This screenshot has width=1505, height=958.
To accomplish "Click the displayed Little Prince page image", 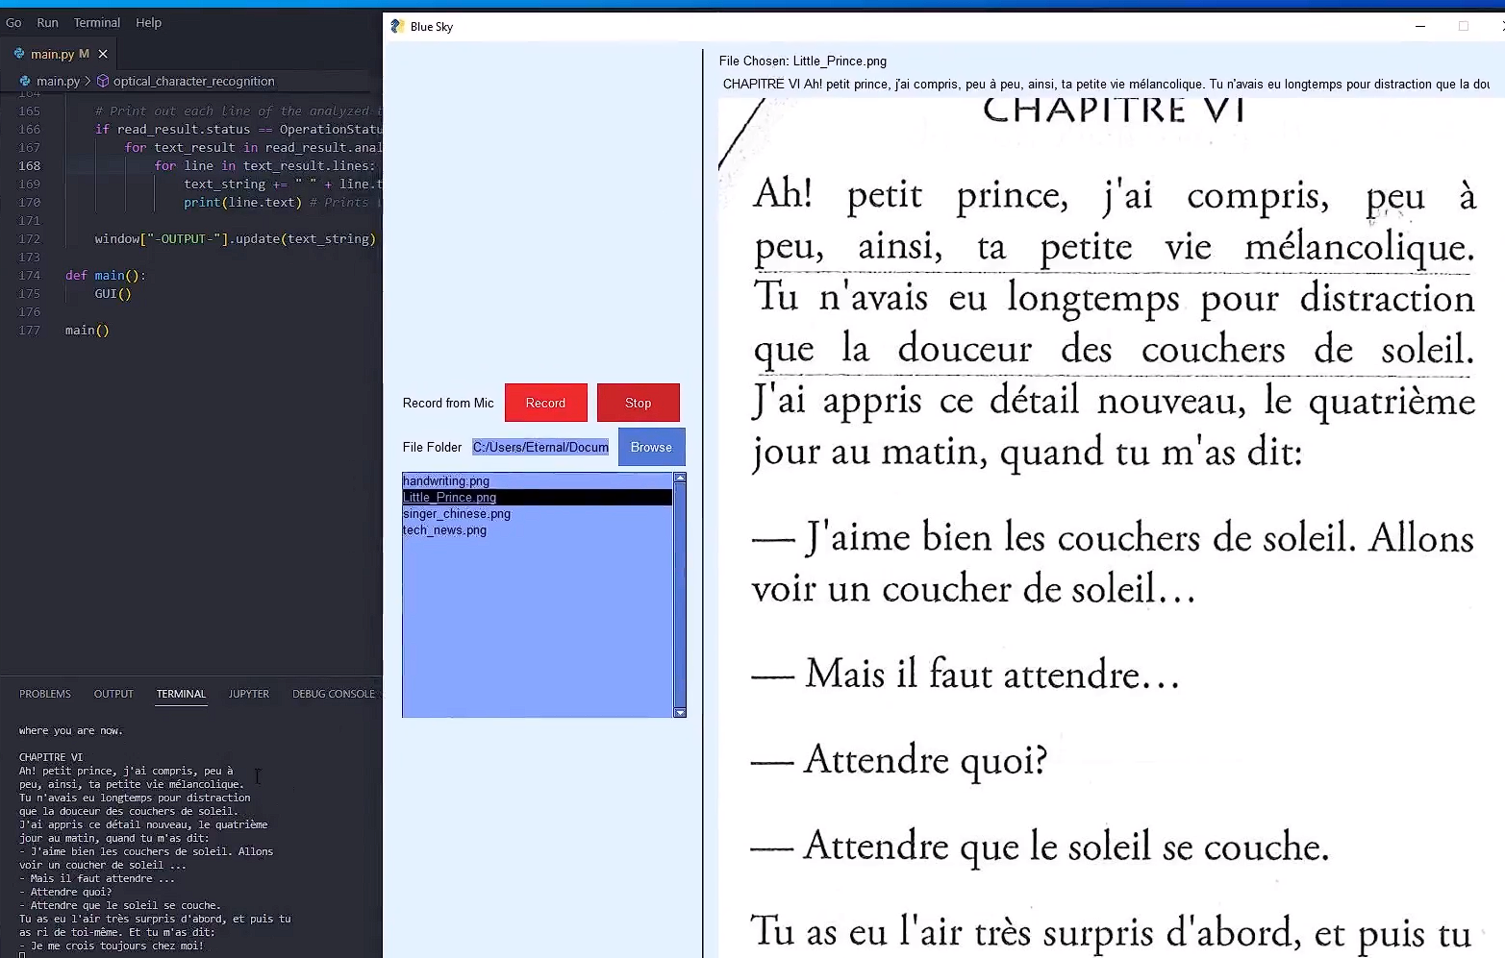I will pos(1111,528).
